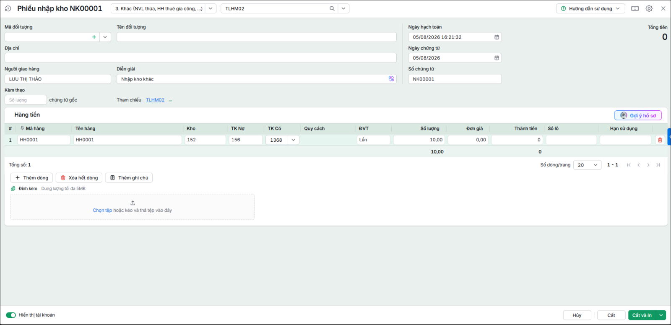This screenshot has height=325, width=671.
Task: Open the calendar for Ngày chứng từ
Action: 497,58
